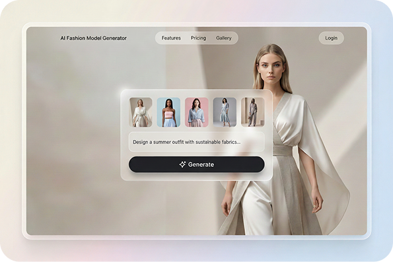Focus the outfit prompt input field
393x262 pixels.
[197, 142]
